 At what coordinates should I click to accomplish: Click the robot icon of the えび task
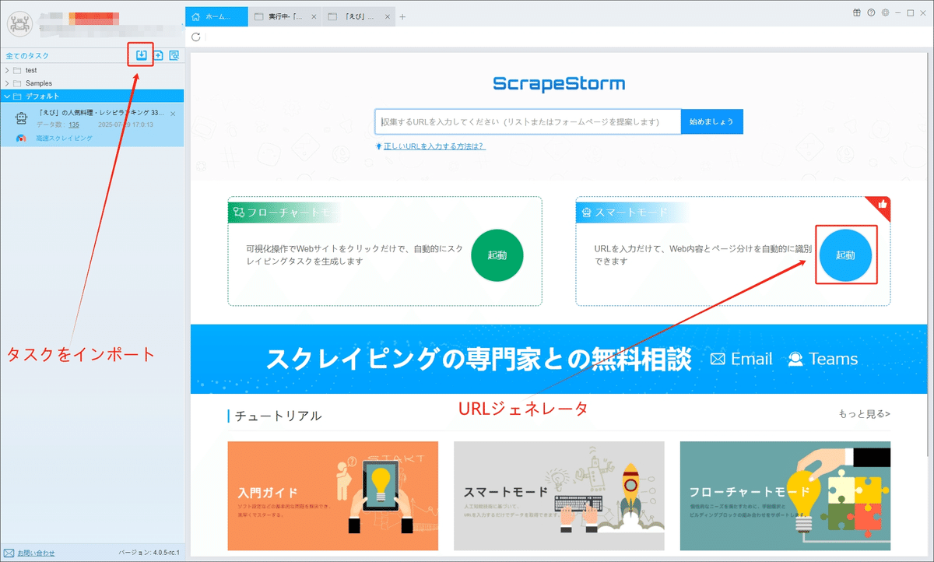point(21,119)
